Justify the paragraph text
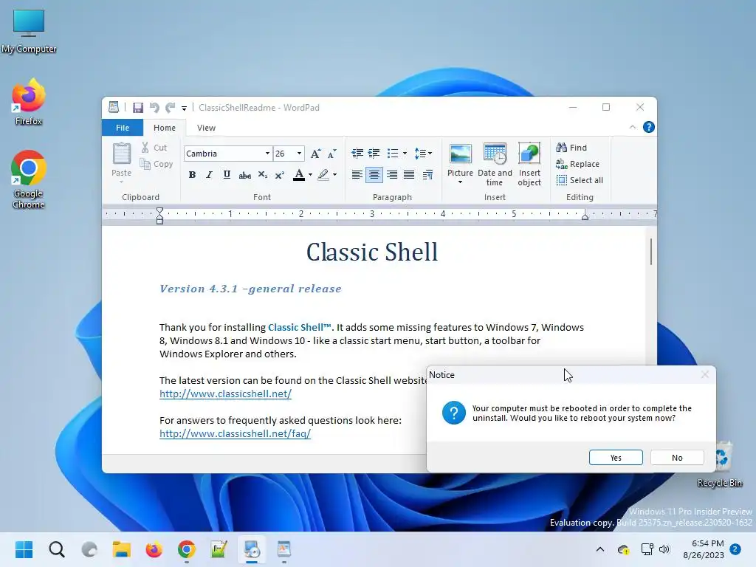 409,174
